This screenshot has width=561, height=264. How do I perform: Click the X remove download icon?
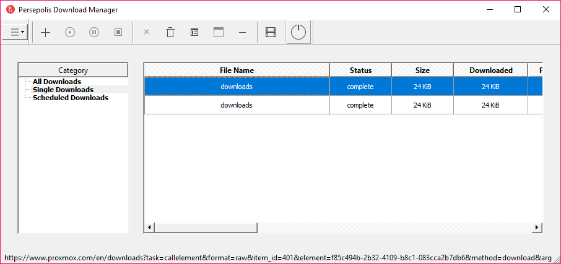tap(146, 32)
